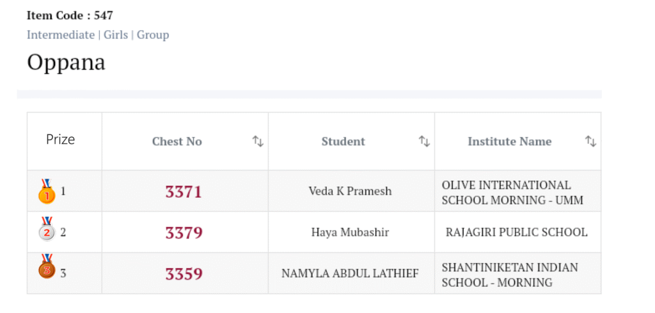The height and width of the screenshot is (313, 655).
Task: Select chest number 3371
Action: [x=184, y=191]
